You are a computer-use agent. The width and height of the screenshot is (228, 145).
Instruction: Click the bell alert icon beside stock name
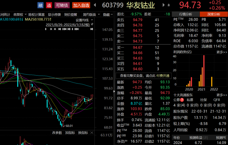[169, 5]
